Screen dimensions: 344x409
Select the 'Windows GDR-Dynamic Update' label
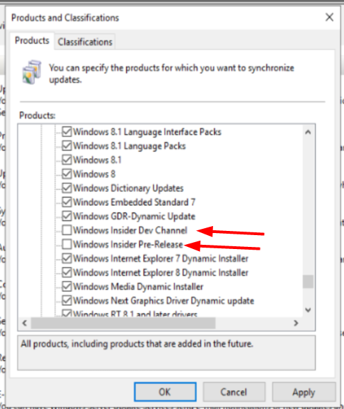[134, 216]
